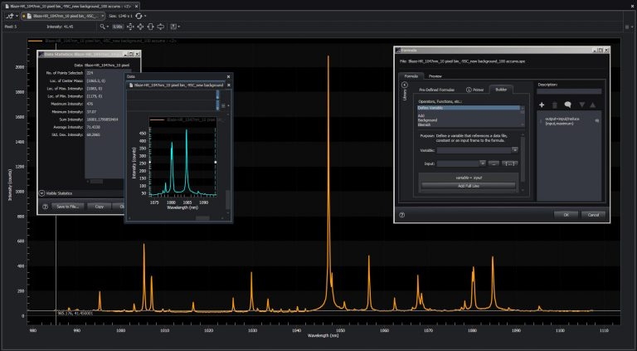Click the comment icon on formula line

(597, 120)
